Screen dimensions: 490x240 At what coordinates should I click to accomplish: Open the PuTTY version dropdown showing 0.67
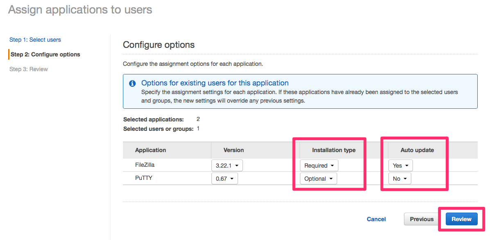click(225, 178)
